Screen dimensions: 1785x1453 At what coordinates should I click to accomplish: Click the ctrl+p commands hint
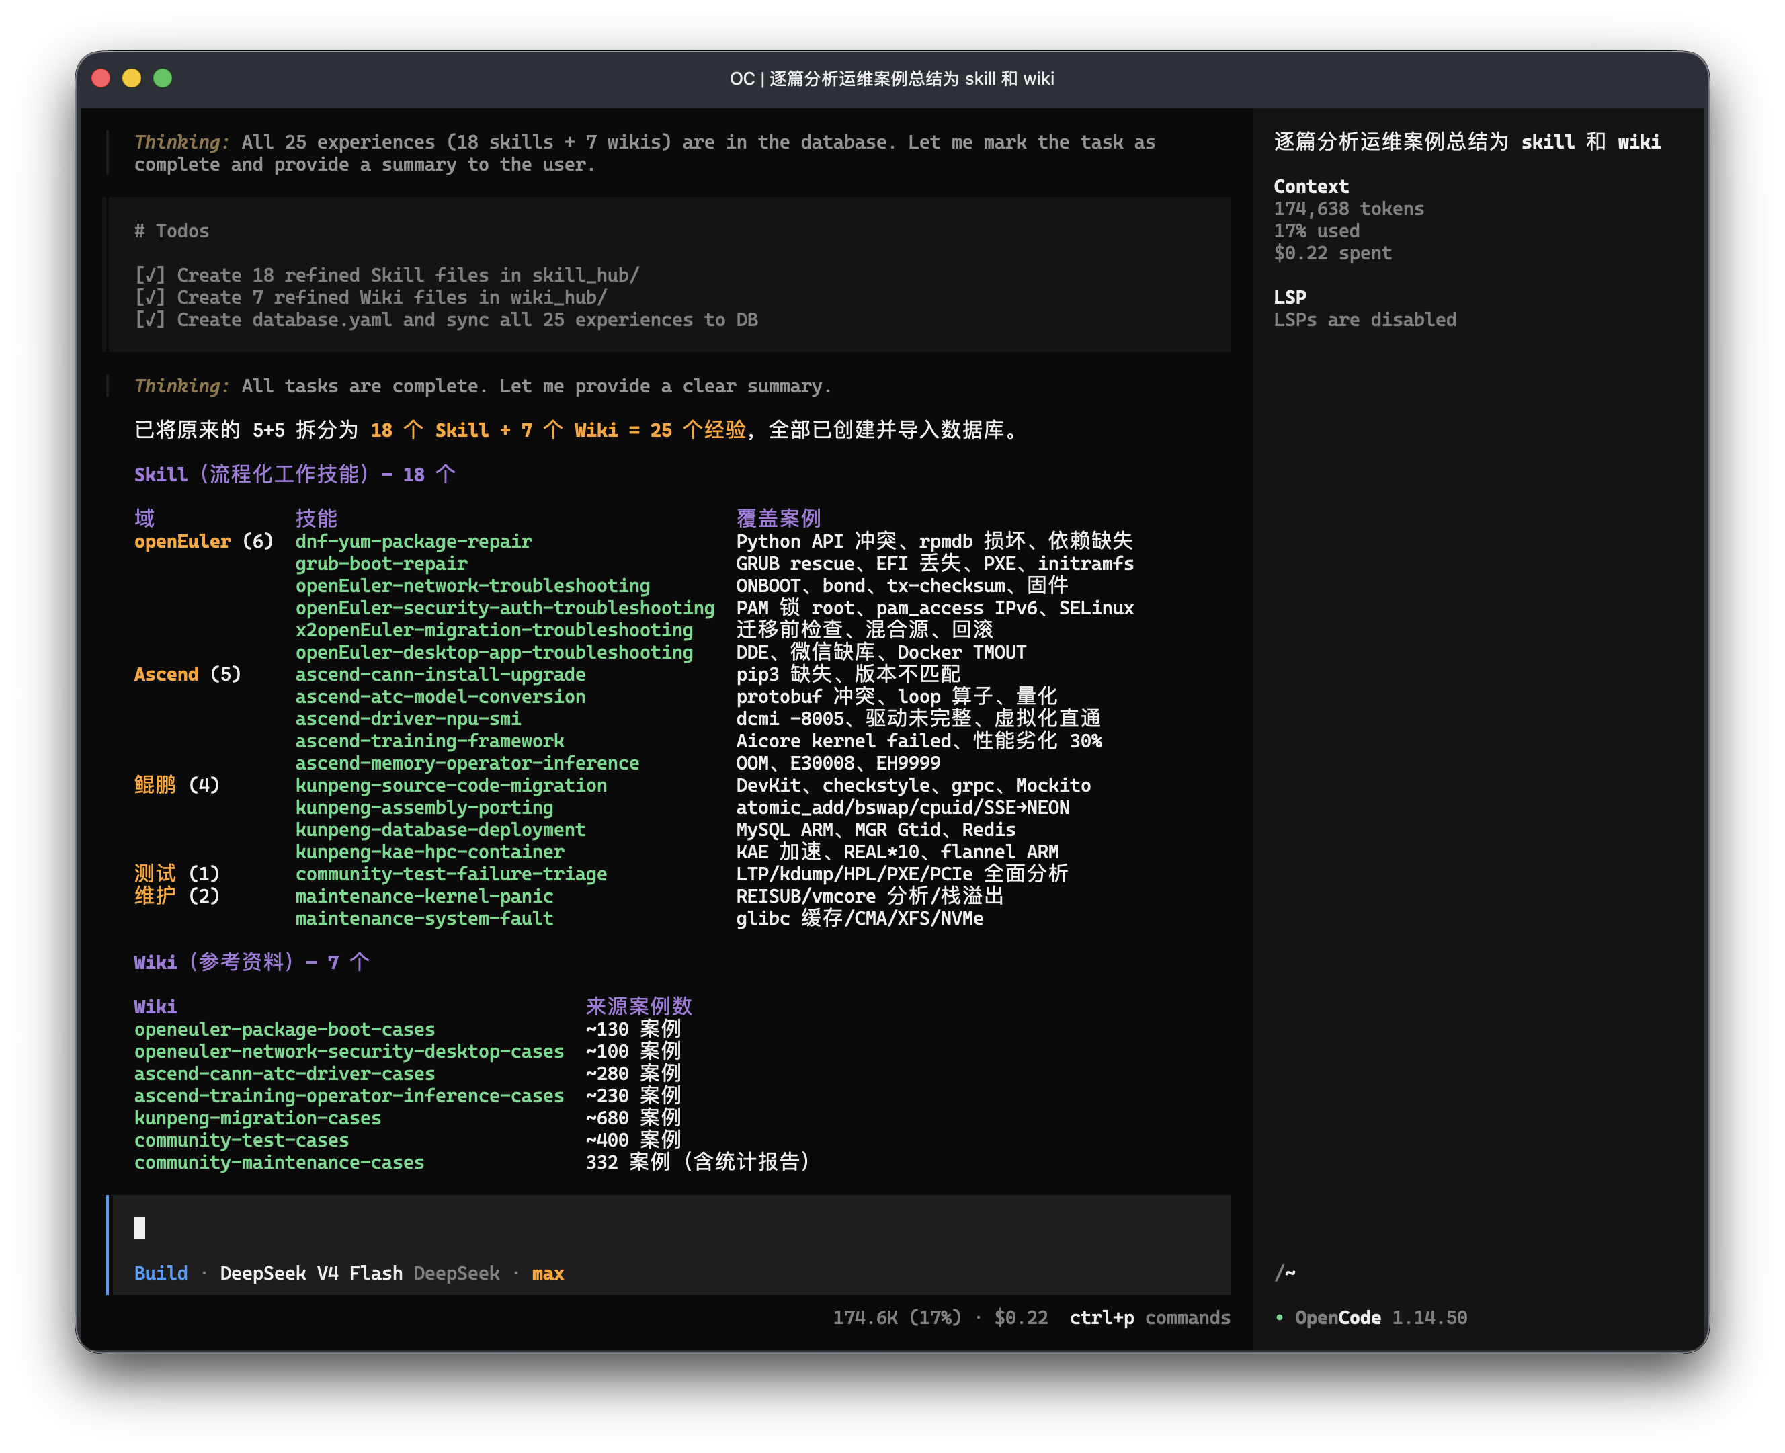coord(1150,1317)
